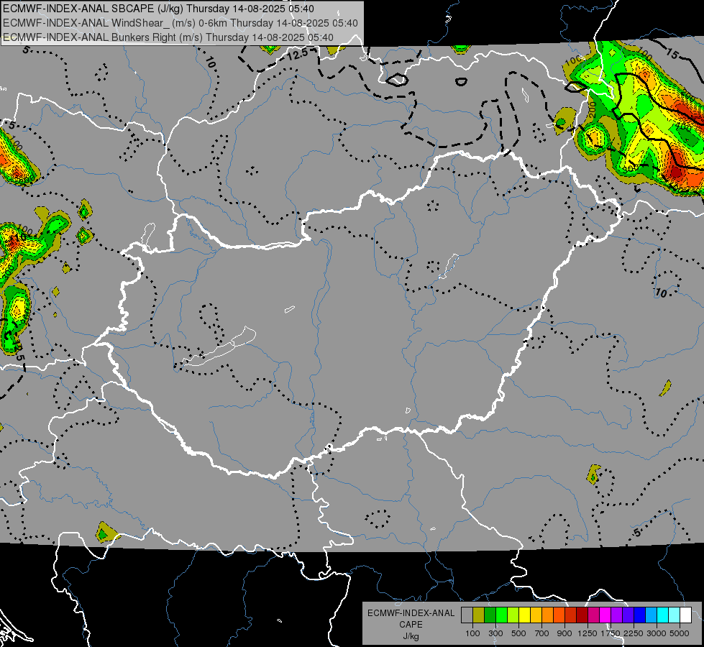The height and width of the screenshot is (647, 704).
Task: Select the bright magenta legend swatch
Action: tap(605, 615)
